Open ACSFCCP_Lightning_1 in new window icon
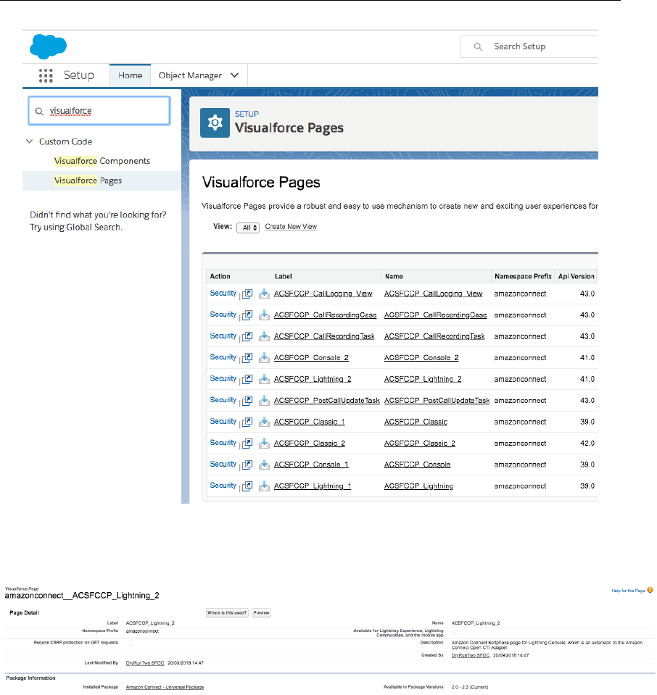 (x=247, y=486)
